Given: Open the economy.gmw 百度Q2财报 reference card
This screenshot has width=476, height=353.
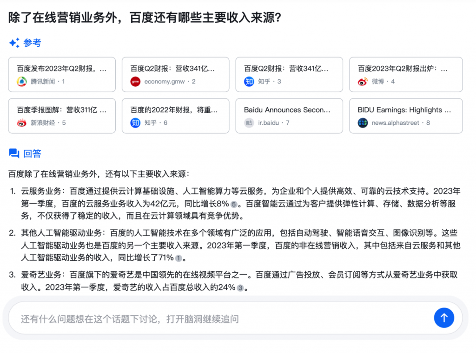Looking at the screenshot, I should point(175,75).
